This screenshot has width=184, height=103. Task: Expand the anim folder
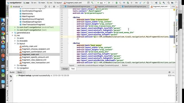click(x=15, y=38)
